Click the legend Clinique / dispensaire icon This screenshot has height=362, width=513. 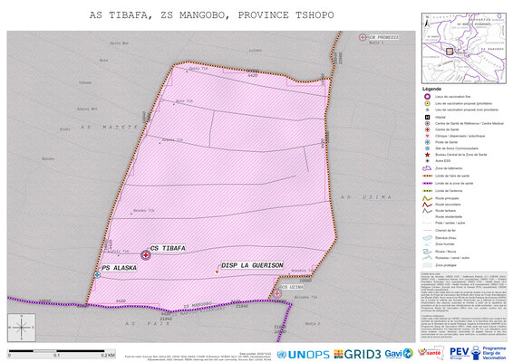tap(427, 136)
